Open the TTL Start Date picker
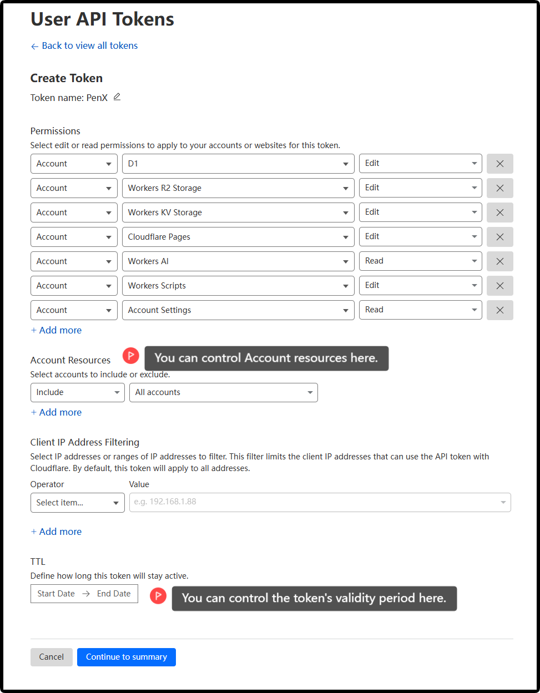 click(x=56, y=594)
